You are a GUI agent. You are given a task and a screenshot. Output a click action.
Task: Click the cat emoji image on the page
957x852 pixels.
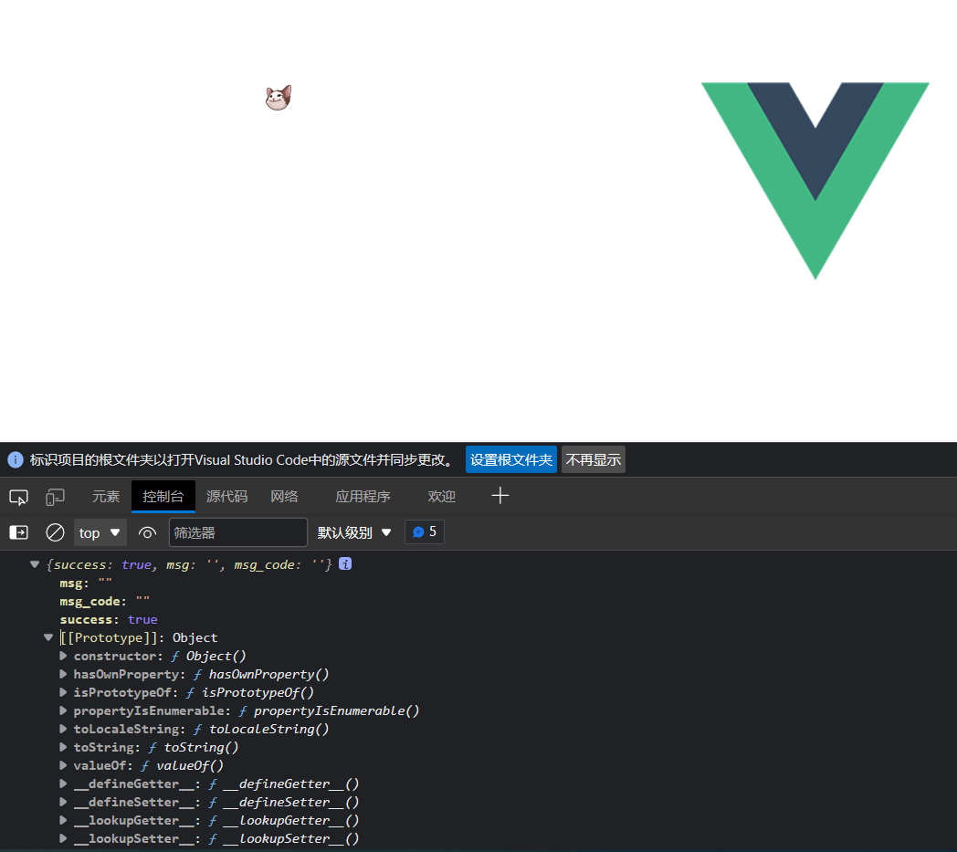279,98
